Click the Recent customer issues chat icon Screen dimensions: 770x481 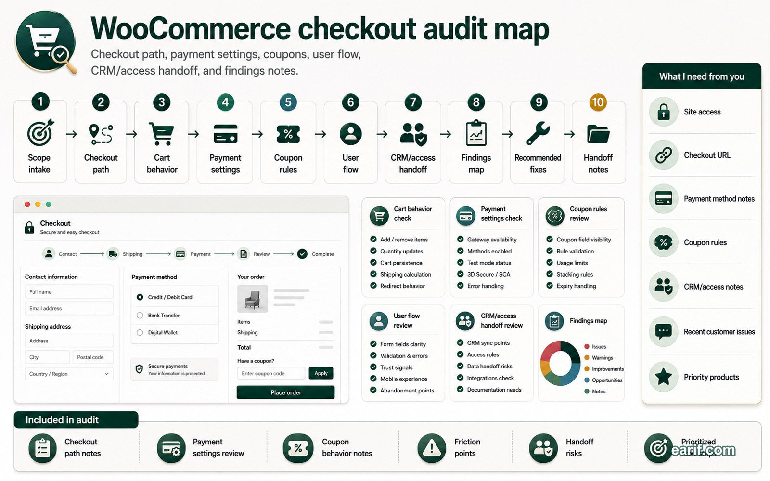point(664,331)
